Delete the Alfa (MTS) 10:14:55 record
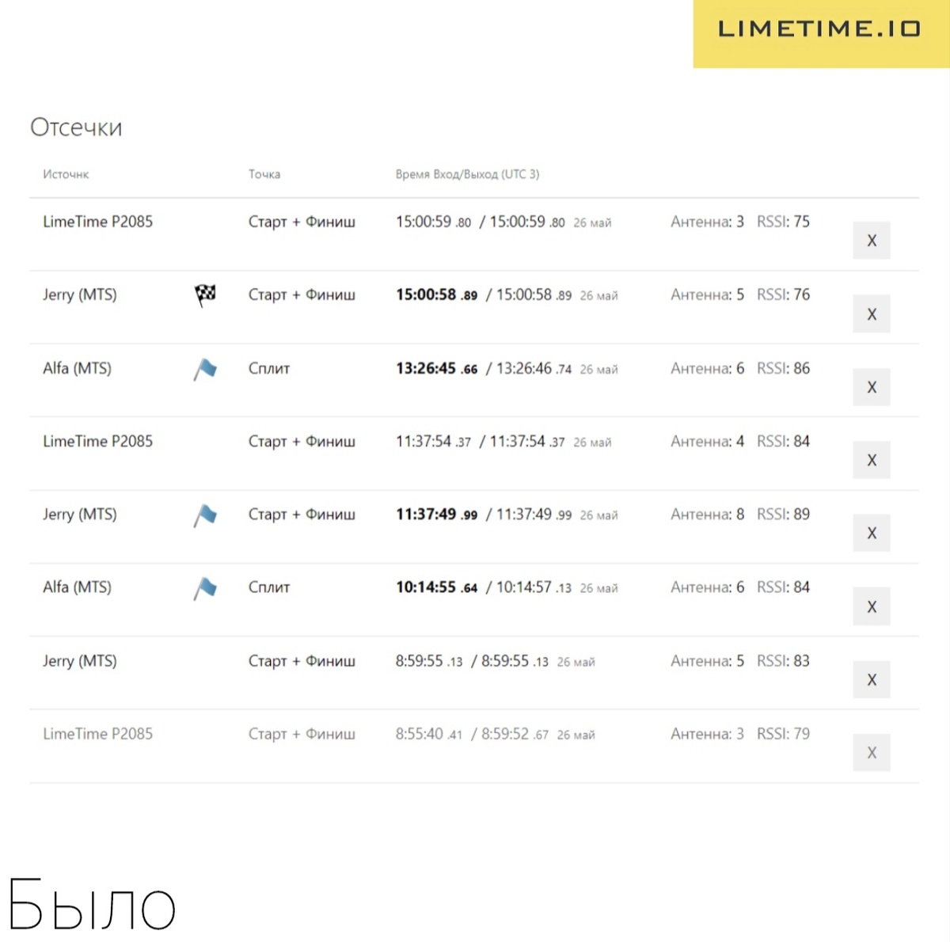 [x=871, y=606]
